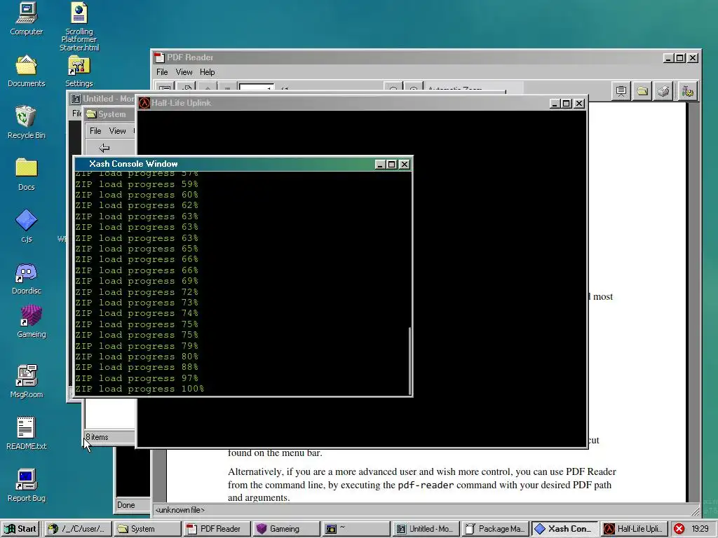Launch the Doordisc shortcut
Image resolution: width=718 pixels, height=538 pixels.
point(26,278)
